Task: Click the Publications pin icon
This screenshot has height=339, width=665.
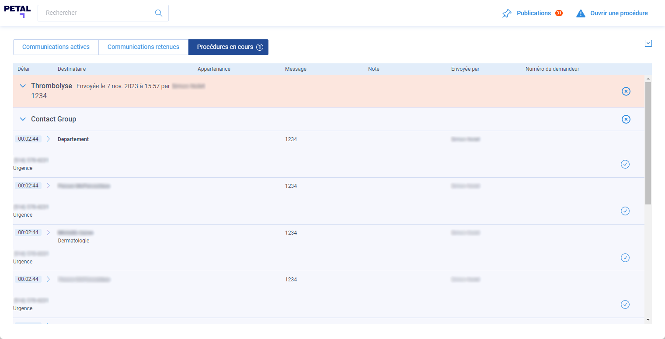Action: pos(507,14)
